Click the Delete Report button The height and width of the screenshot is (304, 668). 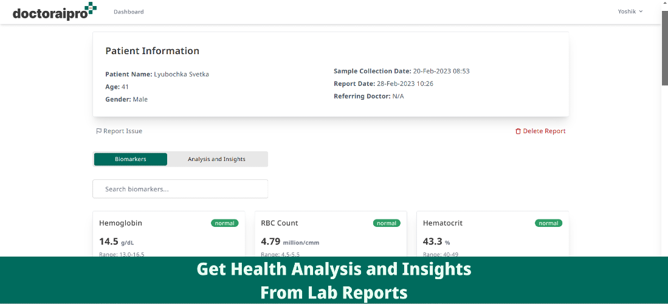540,131
